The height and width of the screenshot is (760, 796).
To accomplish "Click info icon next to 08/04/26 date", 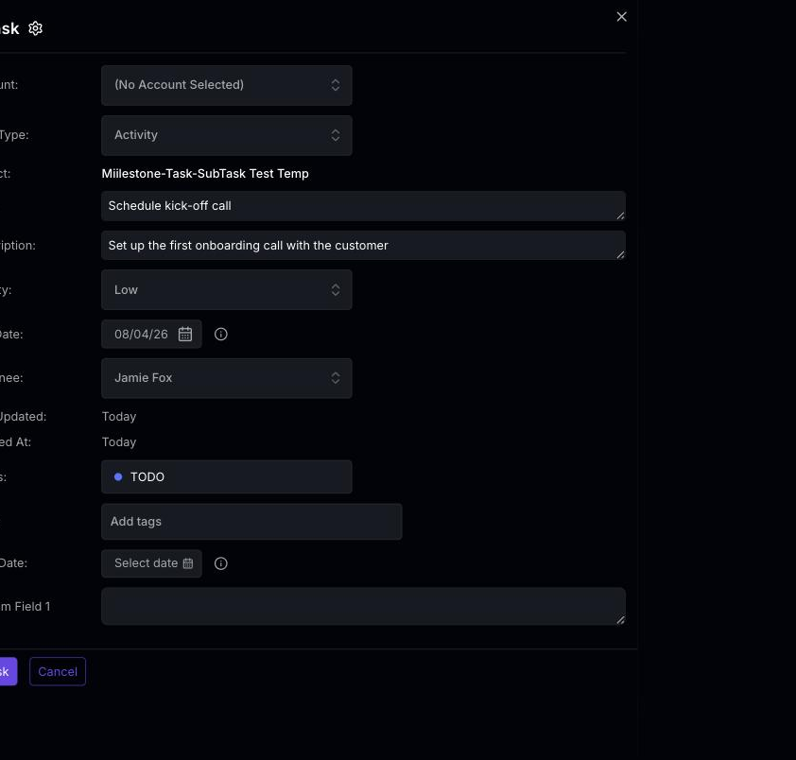I will click(221, 334).
